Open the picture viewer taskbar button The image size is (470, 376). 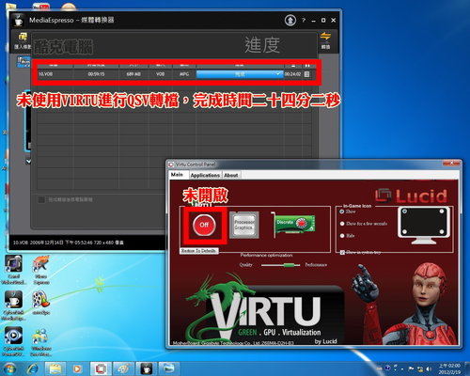point(168,368)
